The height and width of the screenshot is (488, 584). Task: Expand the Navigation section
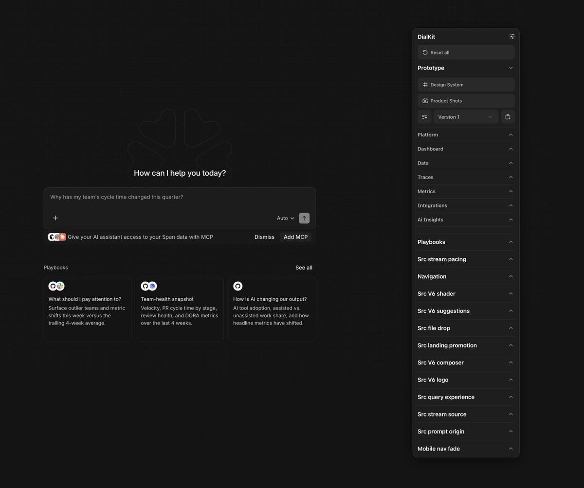pyautogui.click(x=466, y=276)
